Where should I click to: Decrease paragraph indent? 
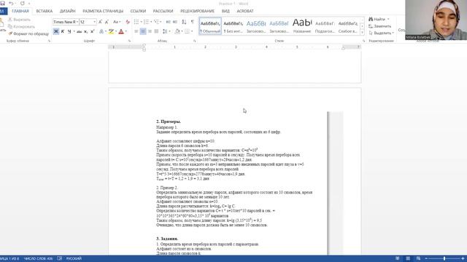coord(169,22)
